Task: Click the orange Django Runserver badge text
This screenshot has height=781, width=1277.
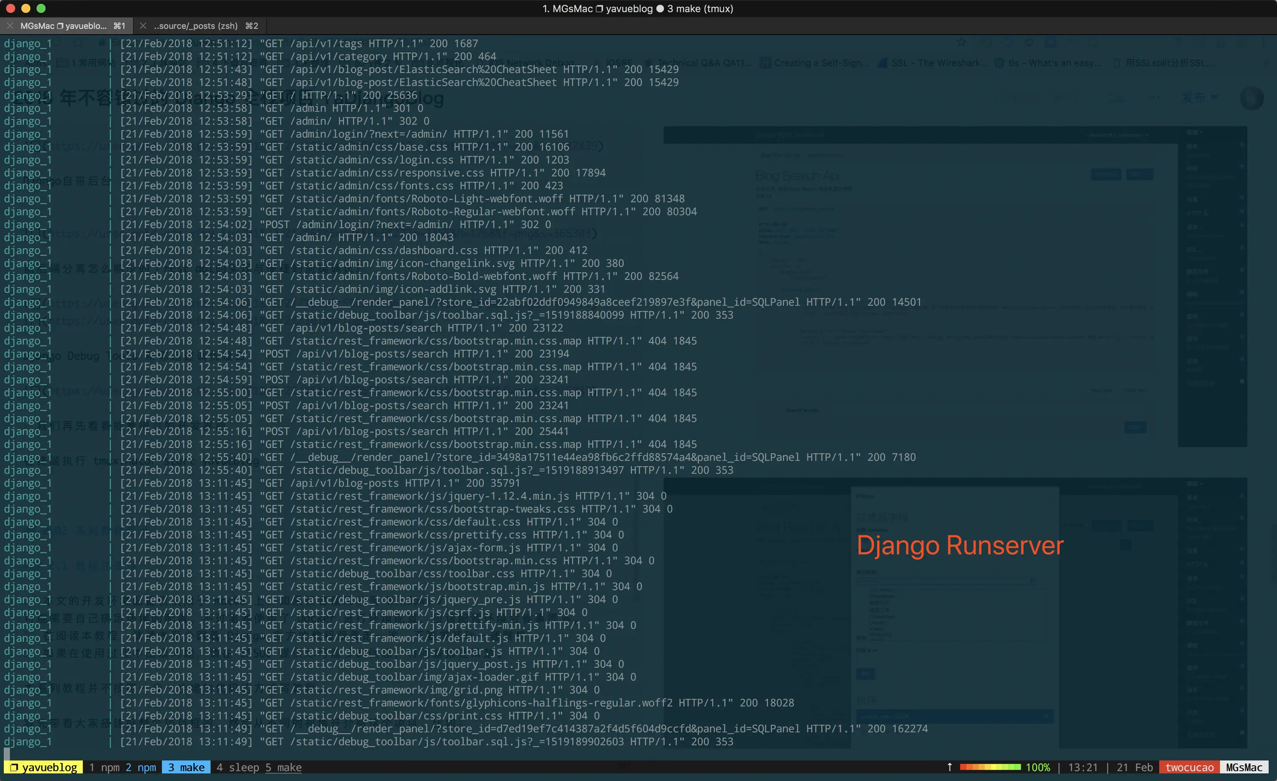Action: (x=960, y=546)
